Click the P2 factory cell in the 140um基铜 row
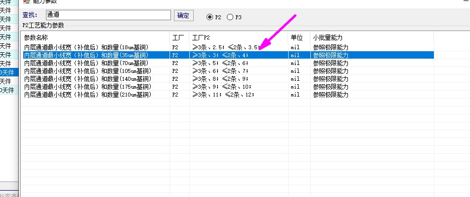 (175, 79)
